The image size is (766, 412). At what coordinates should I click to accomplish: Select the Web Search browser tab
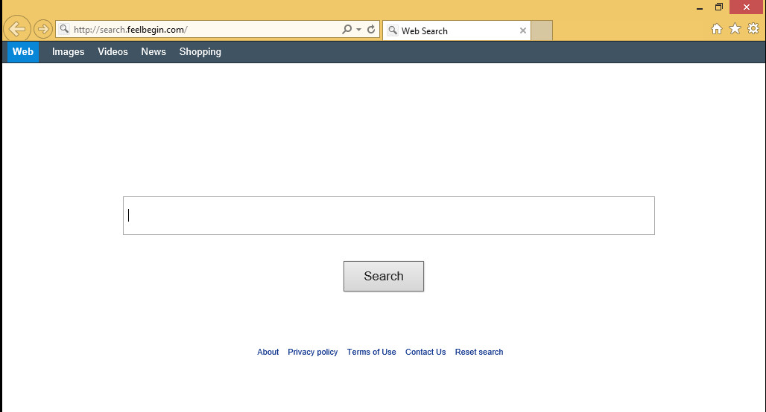[457, 30]
